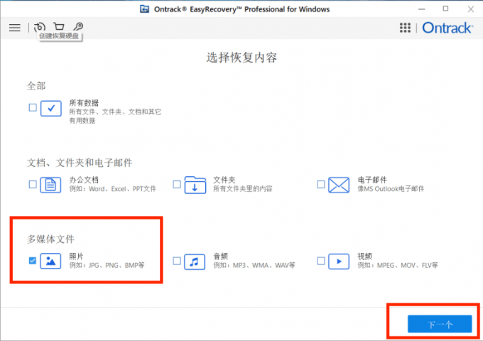
Task: Enable the 音频 checkbox
Action: click(x=176, y=261)
